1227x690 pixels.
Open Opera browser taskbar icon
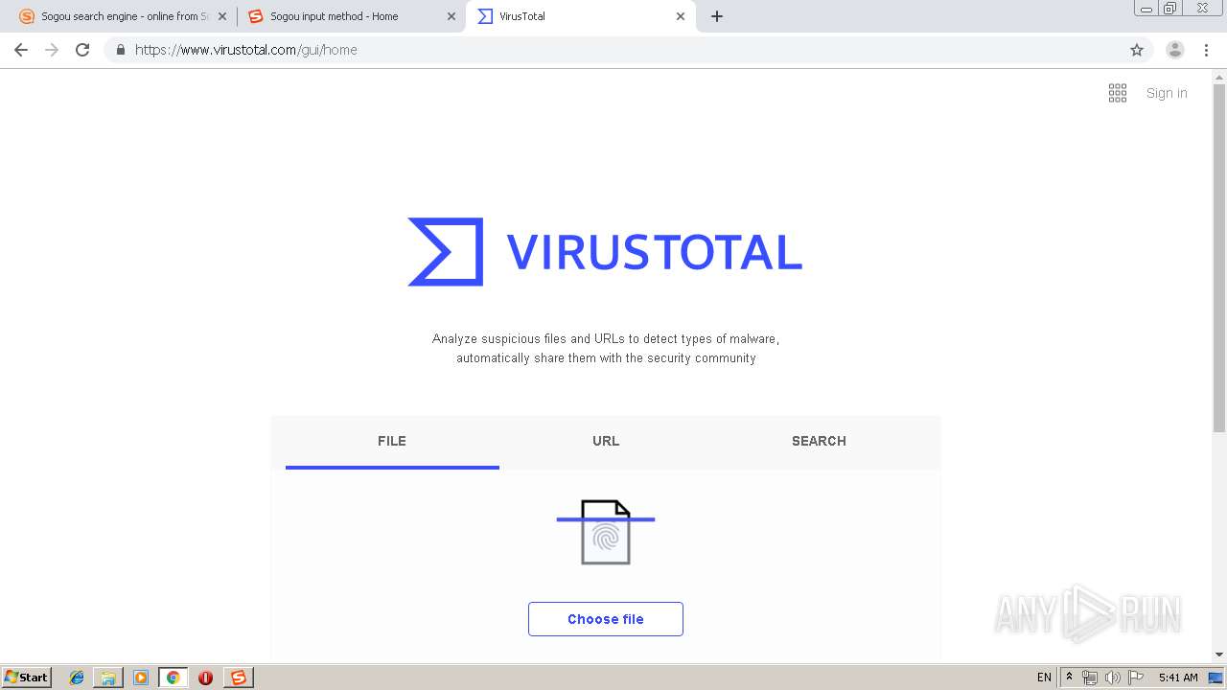[x=205, y=678]
